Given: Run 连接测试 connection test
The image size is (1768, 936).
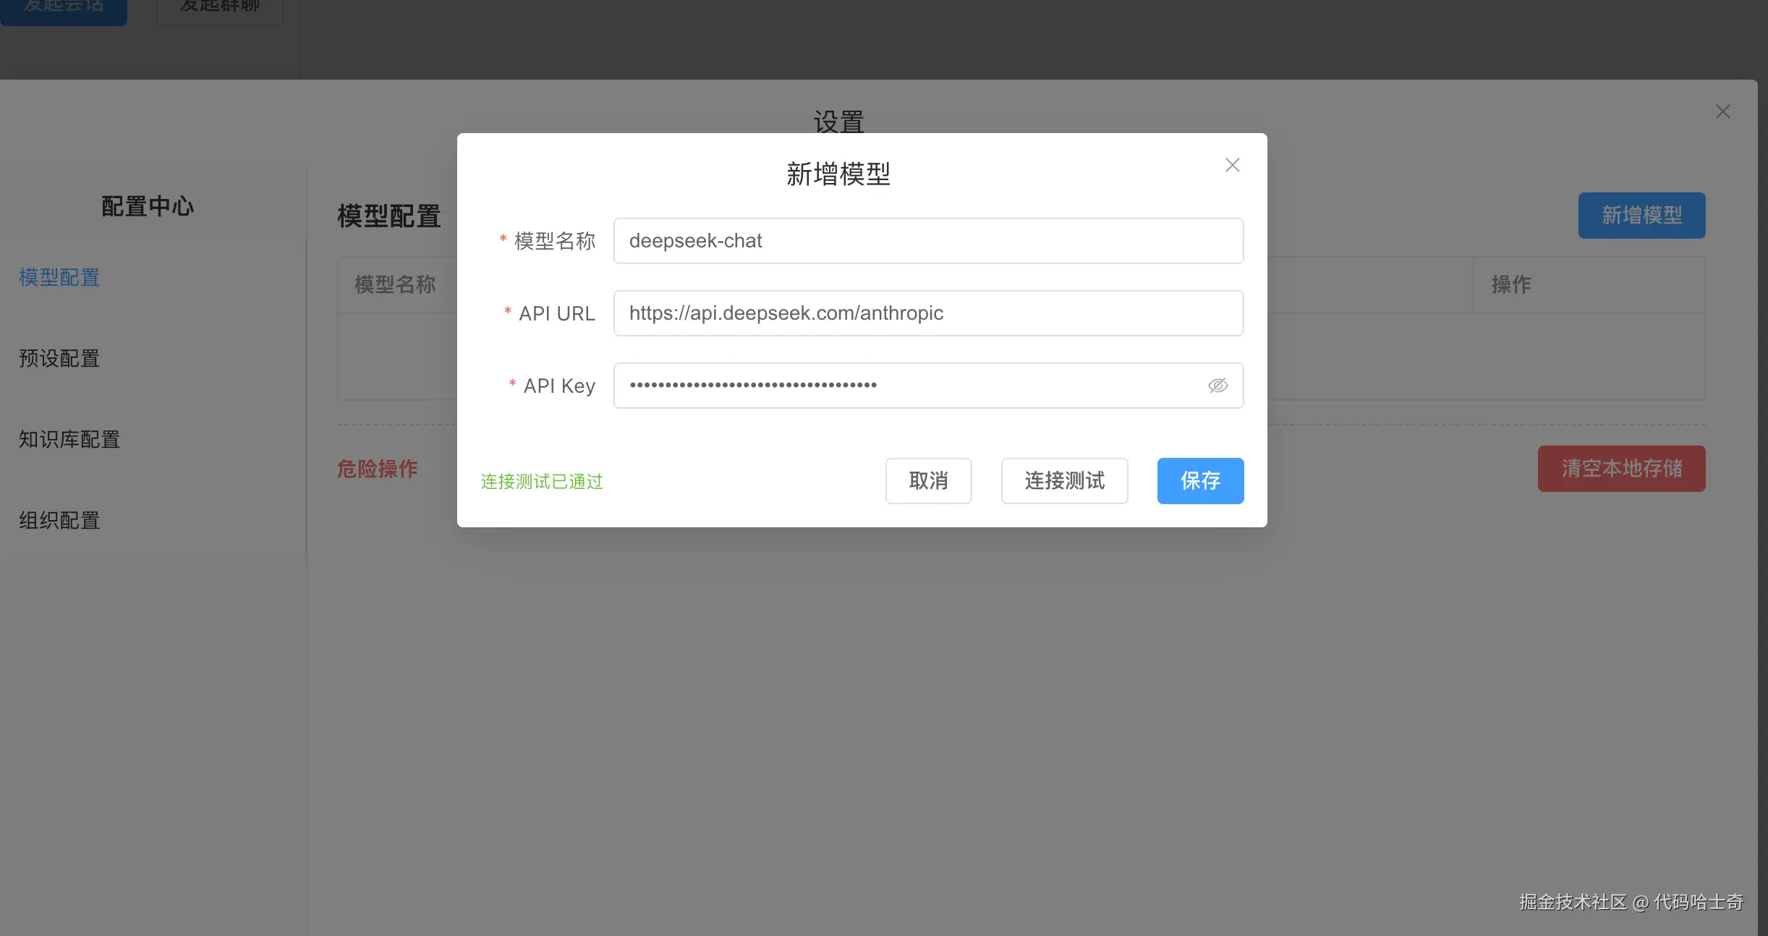Looking at the screenshot, I should [1064, 481].
